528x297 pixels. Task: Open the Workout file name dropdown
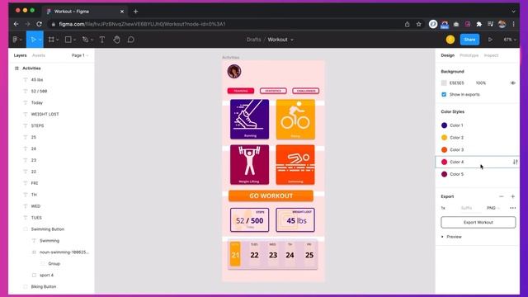(280, 40)
